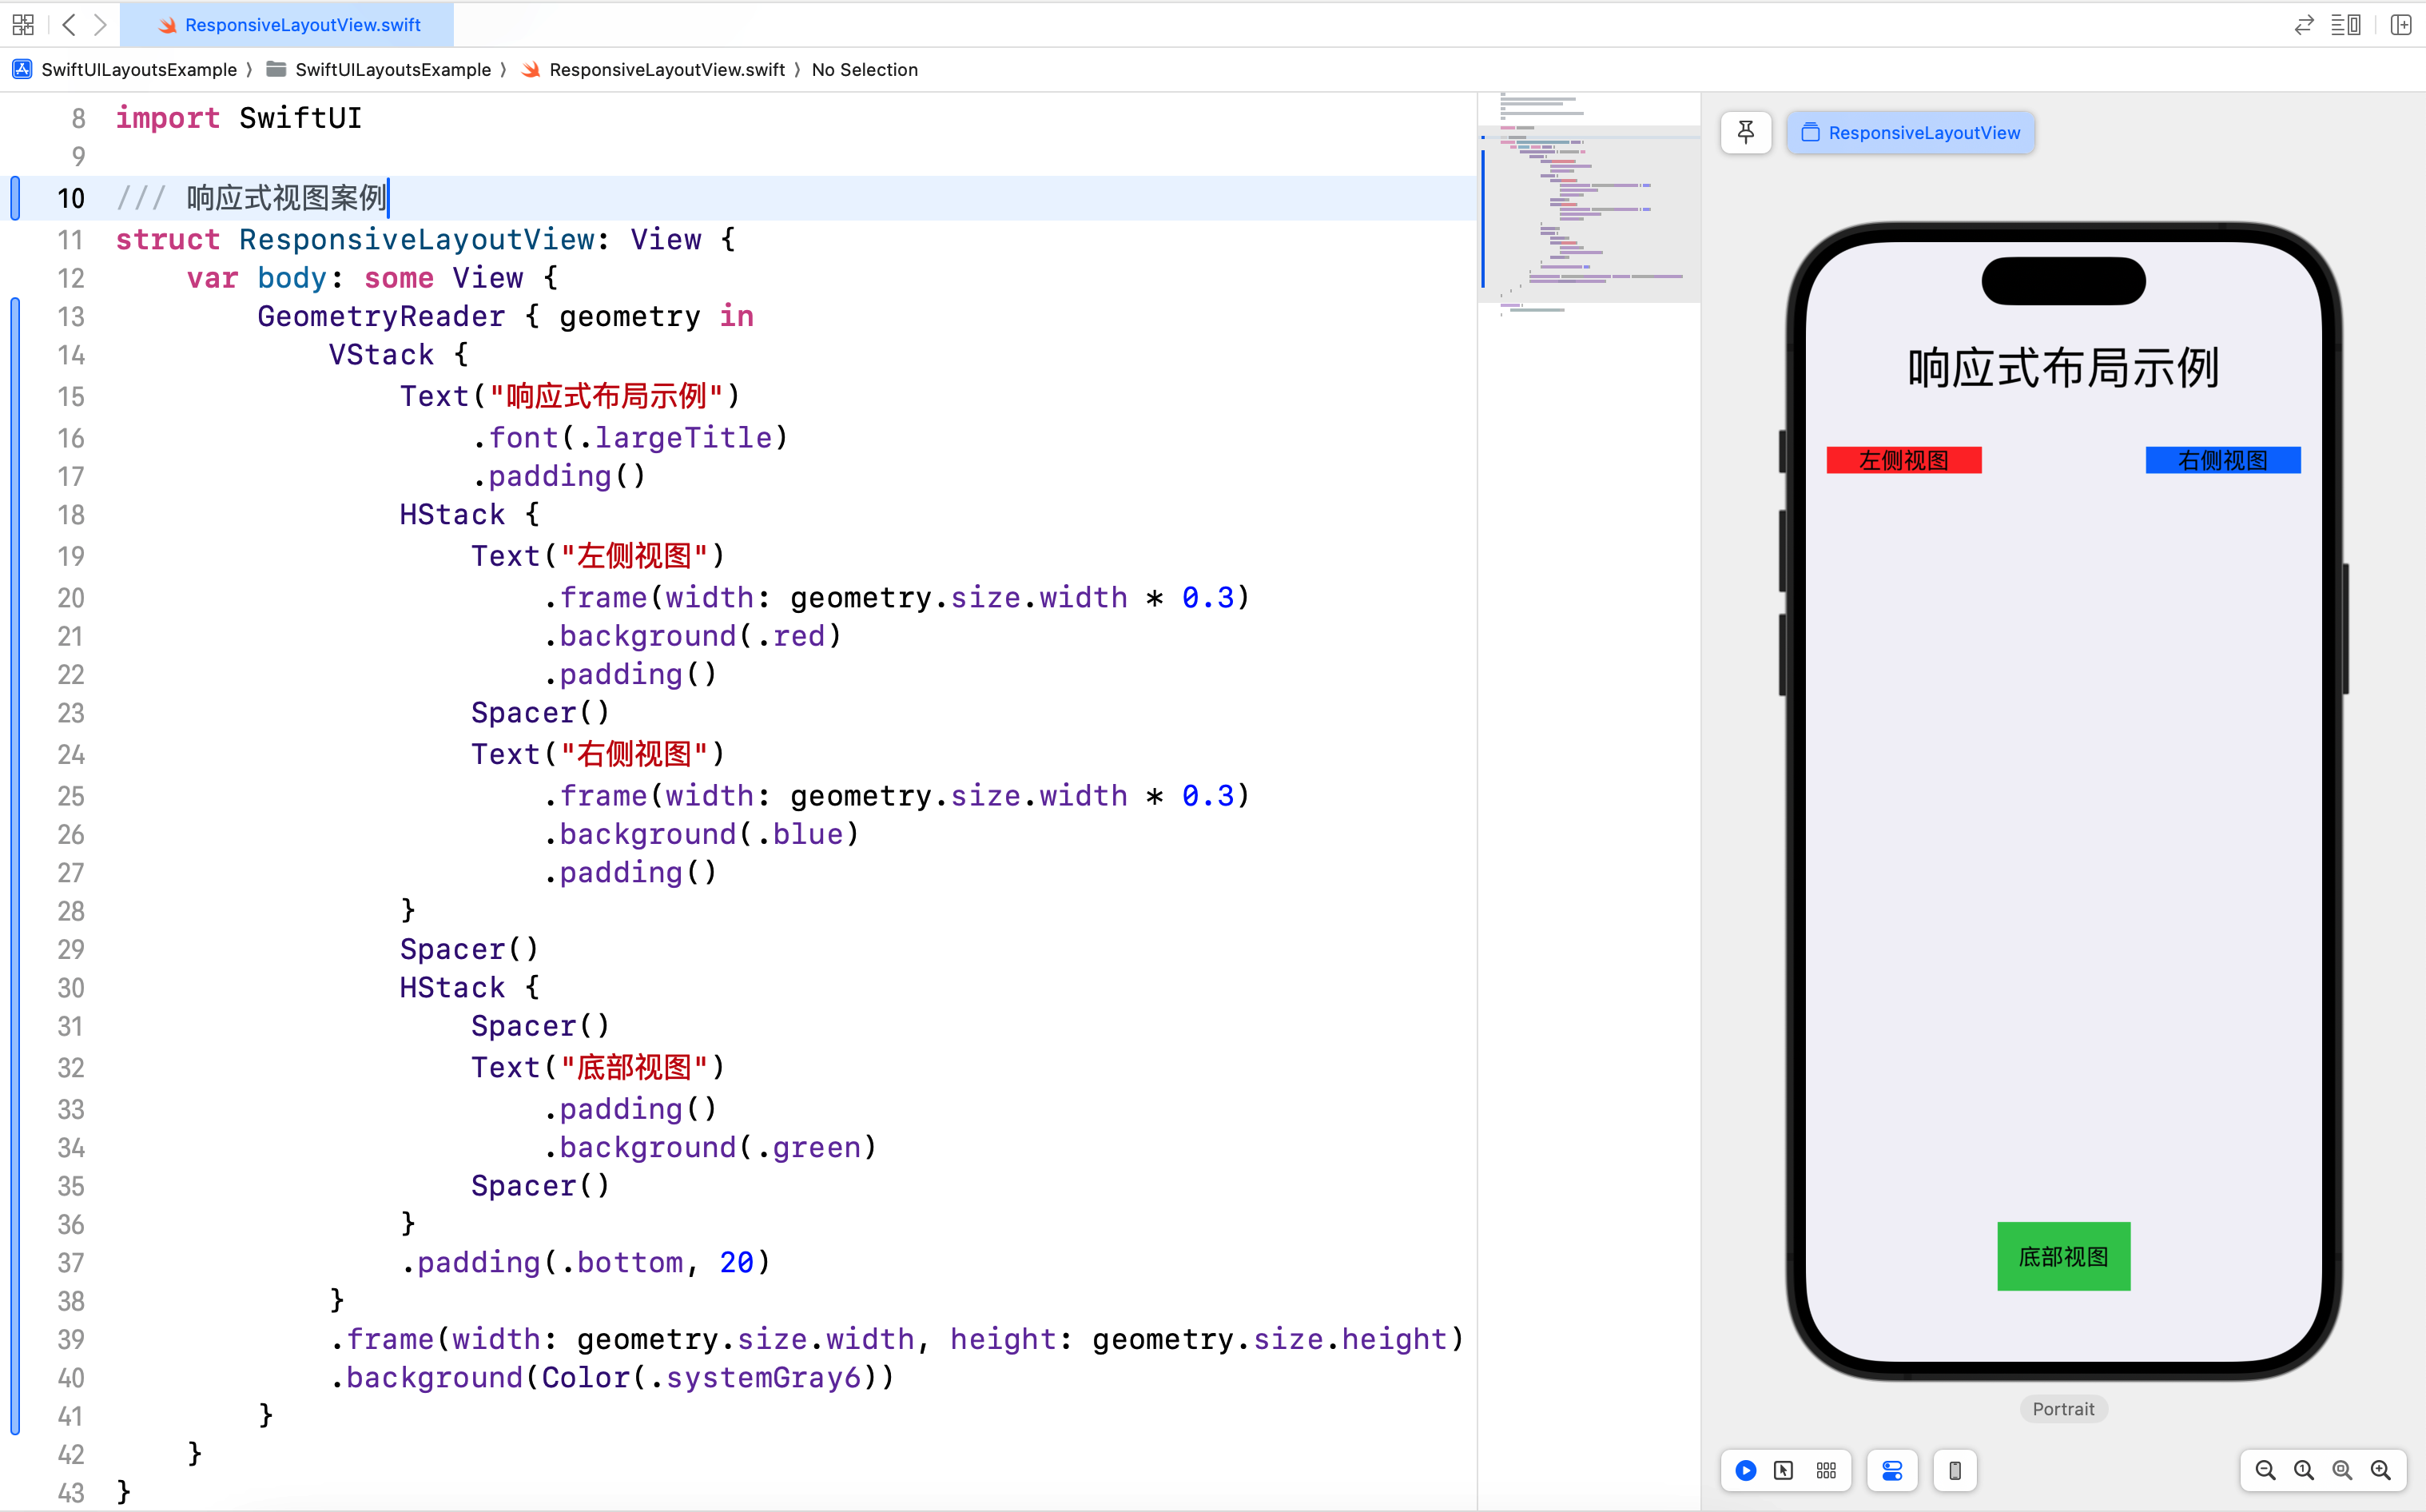Zoom out the preview canvas
The width and height of the screenshot is (2426, 1512).
coord(2265,1470)
